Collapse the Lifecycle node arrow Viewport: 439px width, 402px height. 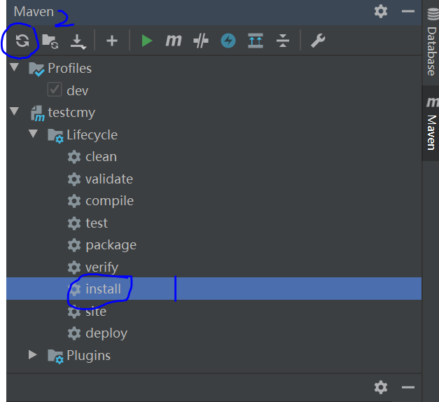click(x=33, y=134)
